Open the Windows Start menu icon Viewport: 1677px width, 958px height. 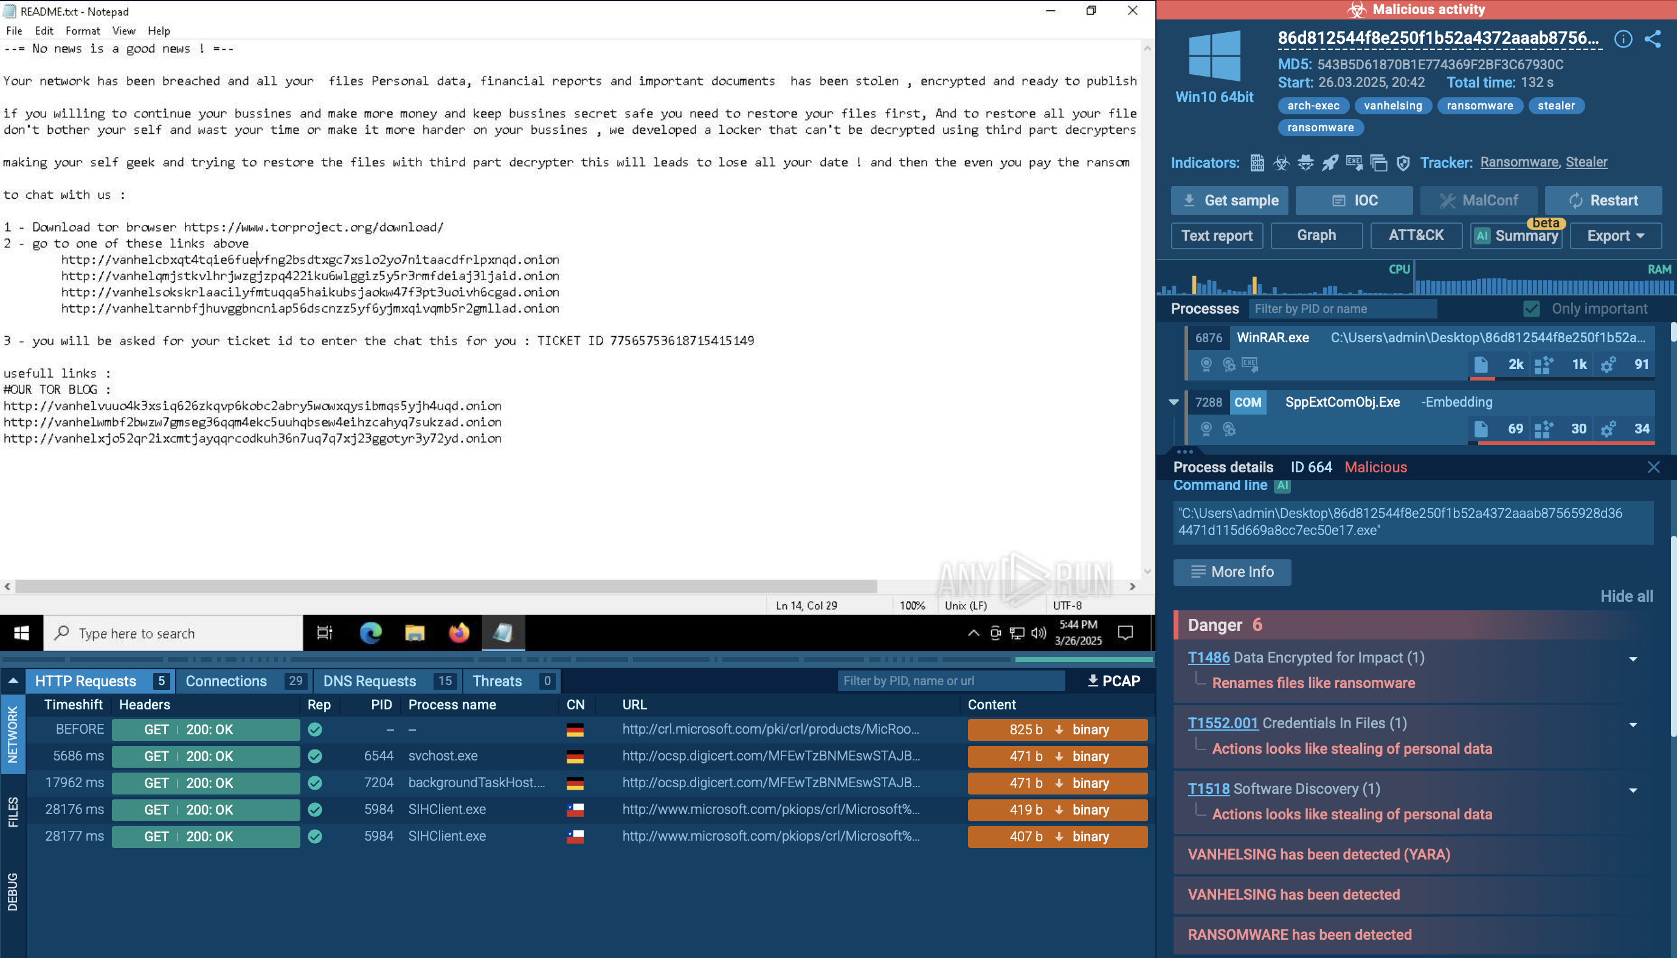[21, 633]
